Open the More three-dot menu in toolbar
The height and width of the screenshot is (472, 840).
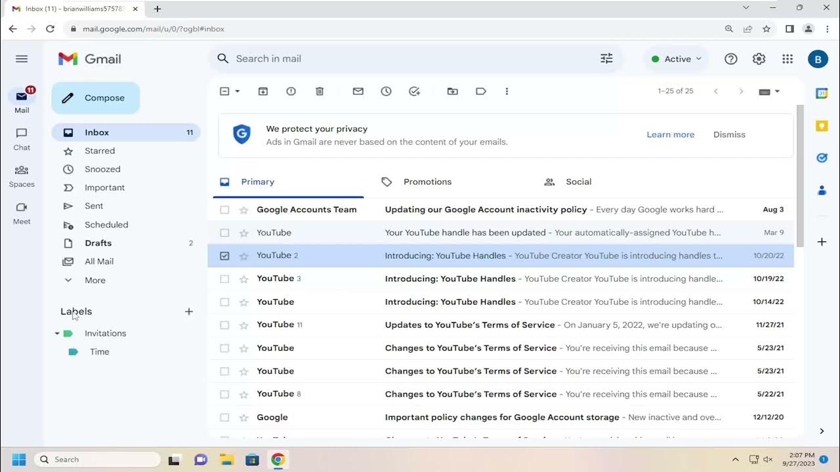click(x=507, y=92)
